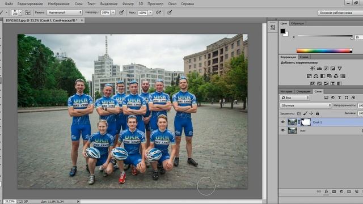Click the K value field in Color panel
Image resolution: width=363 pixels, height=204 pixels.
point(359,37)
